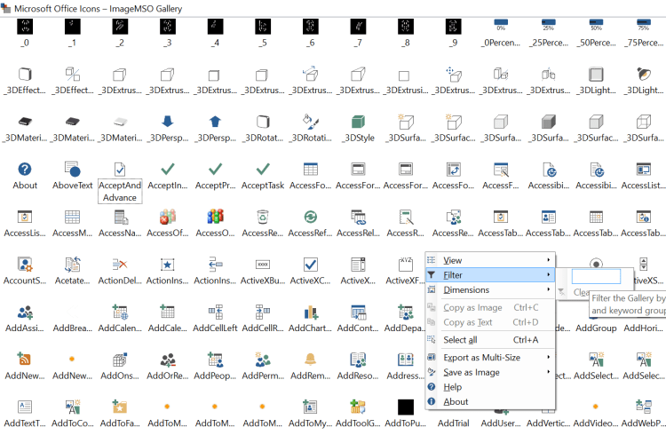The image size is (666, 443).
Task: Click Help in the context menu
Action: click(x=453, y=387)
